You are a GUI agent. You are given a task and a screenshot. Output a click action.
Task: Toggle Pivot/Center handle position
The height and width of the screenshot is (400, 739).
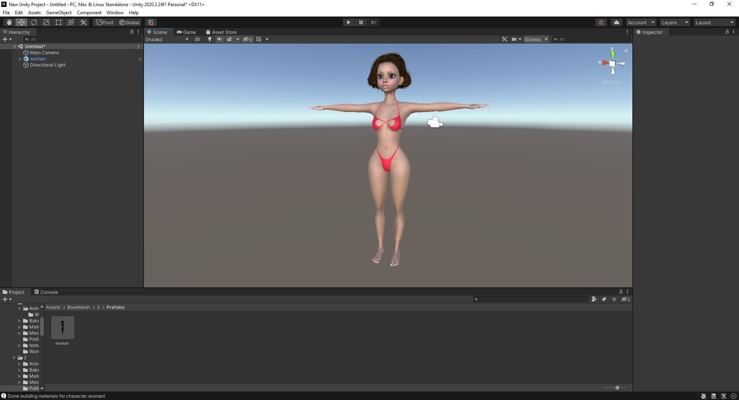tap(105, 22)
